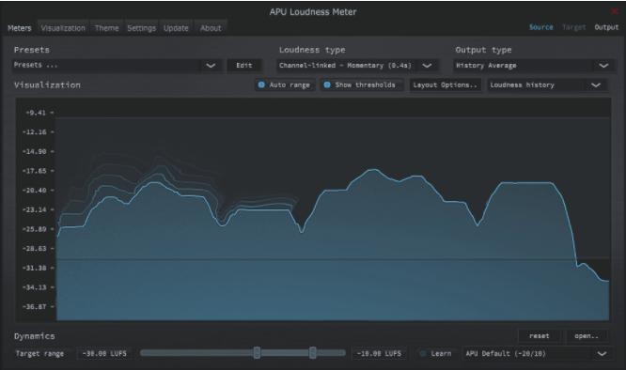Click the right target range slider handle
Viewport: 626px width, 370px height.
click(x=313, y=352)
